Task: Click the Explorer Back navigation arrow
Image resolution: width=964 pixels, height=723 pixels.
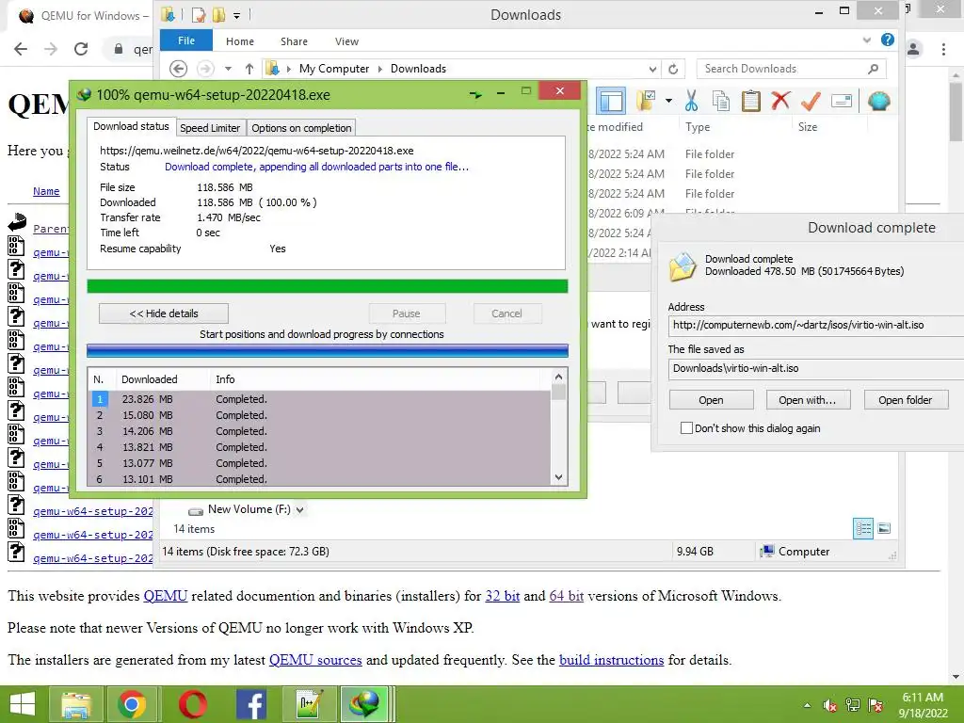Action: click(178, 68)
